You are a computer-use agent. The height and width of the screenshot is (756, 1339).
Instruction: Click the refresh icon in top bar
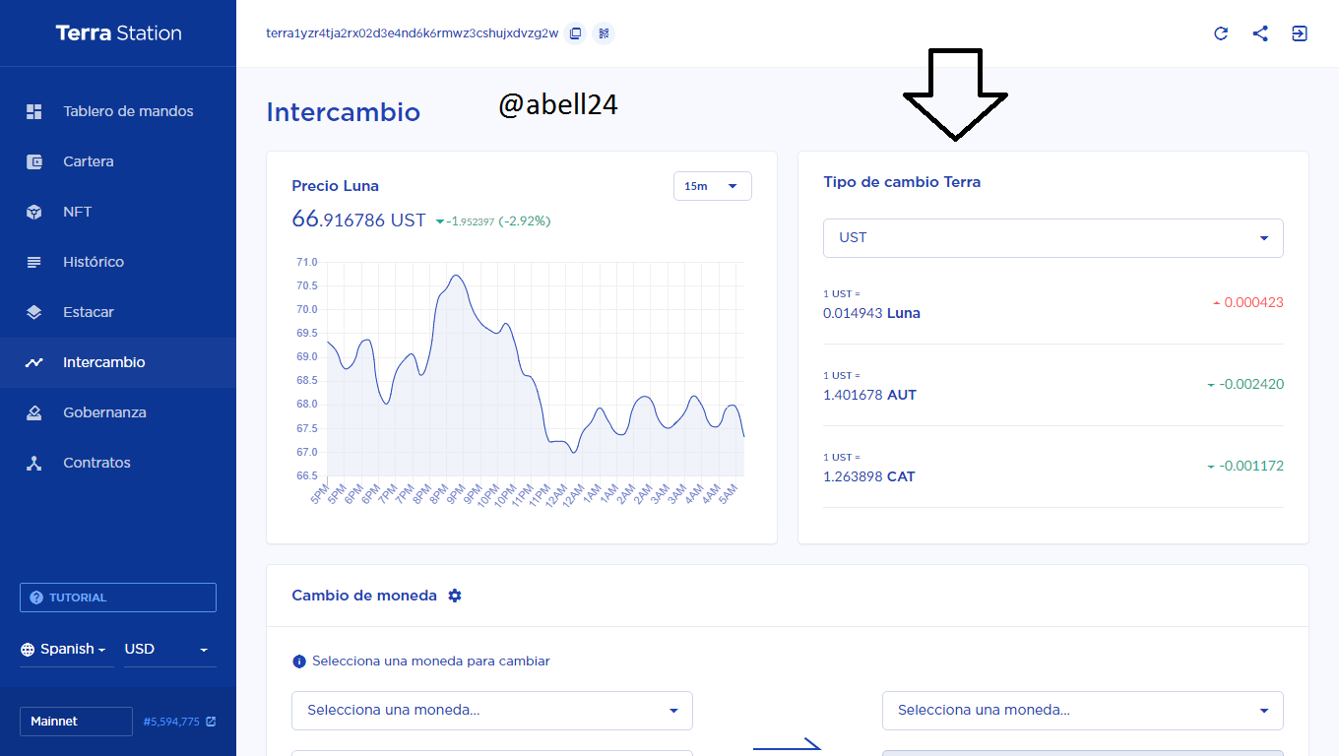pos(1221,33)
